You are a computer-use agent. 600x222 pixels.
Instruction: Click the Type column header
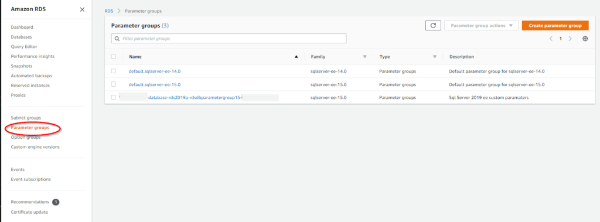click(x=384, y=57)
